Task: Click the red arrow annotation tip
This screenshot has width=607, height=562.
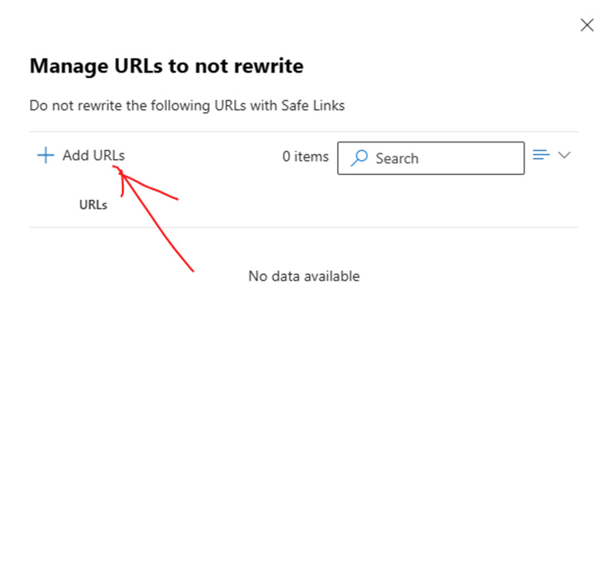Action: [120, 171]
